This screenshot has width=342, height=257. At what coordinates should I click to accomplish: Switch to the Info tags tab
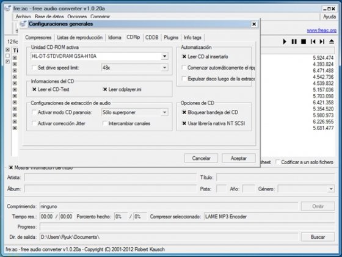[192, 37]
